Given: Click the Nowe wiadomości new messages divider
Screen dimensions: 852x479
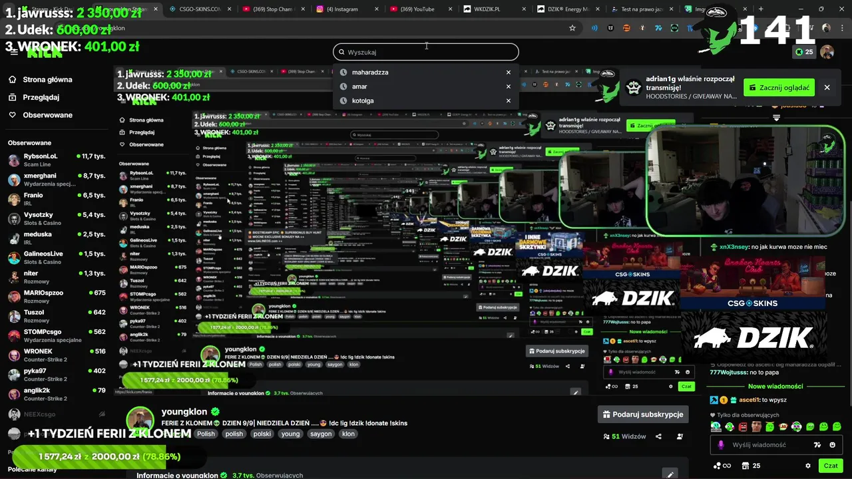Looking at the screenshot, I should click(x=775, y=387).
